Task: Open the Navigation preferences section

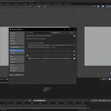Action: pos(17,59)
